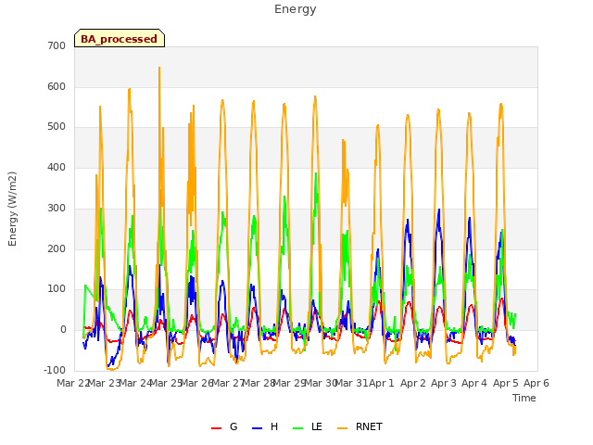593x445 pixels.
Task: Click the Apr 5 x-axis date label
Action: (506, 383)
